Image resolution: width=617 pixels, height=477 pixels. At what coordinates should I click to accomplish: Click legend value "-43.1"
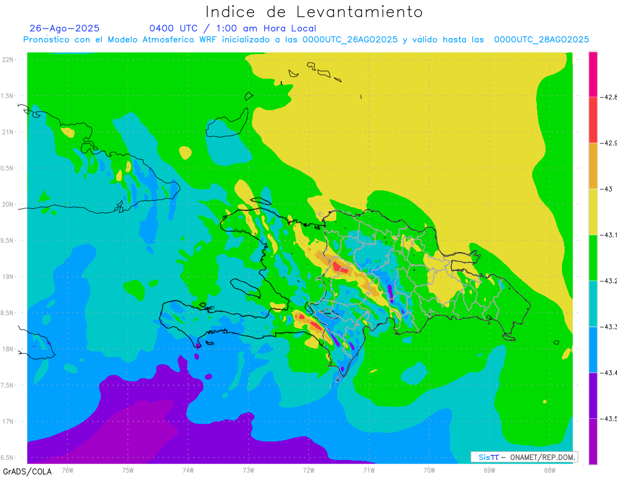[x=609, y=235]
